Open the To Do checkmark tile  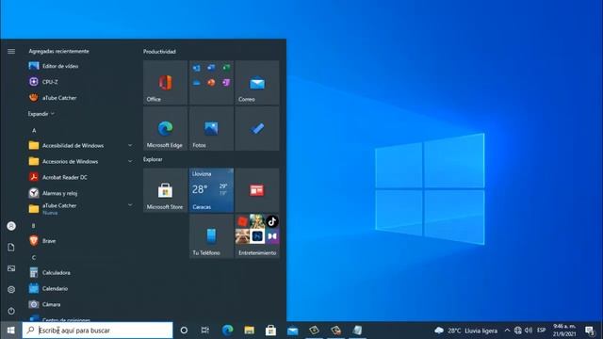point(257,128)
